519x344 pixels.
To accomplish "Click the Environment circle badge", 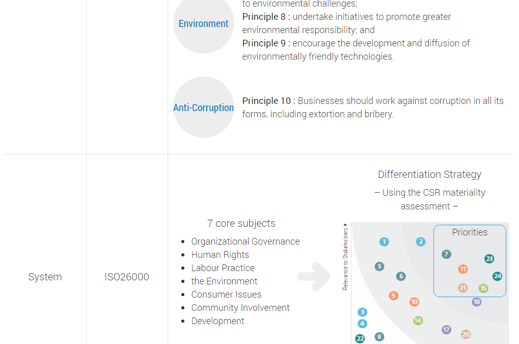I will coord(204,23).
